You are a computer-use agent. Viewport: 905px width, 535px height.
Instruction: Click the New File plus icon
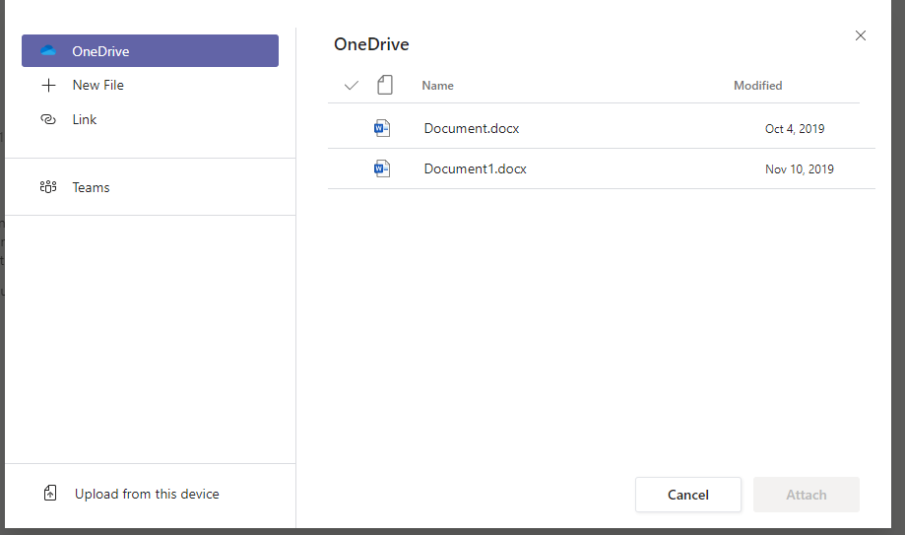48,86
